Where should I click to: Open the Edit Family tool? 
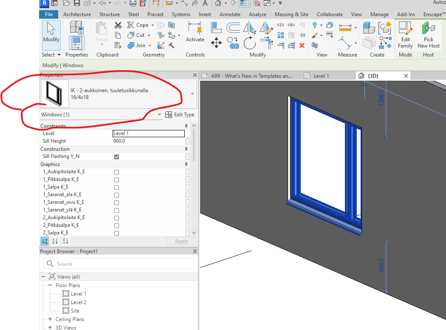pos(405,35)
